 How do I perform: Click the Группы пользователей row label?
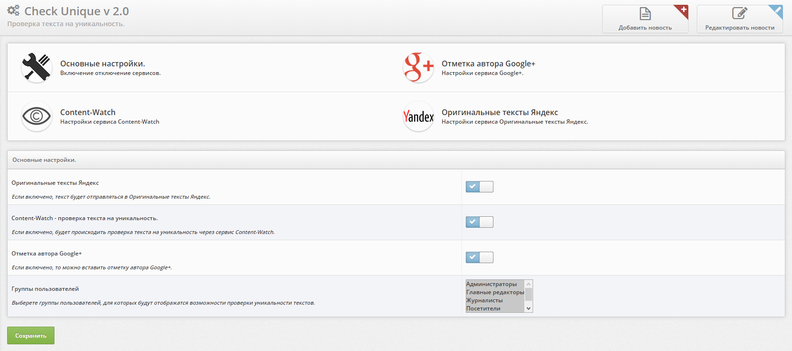pos(45,289)
